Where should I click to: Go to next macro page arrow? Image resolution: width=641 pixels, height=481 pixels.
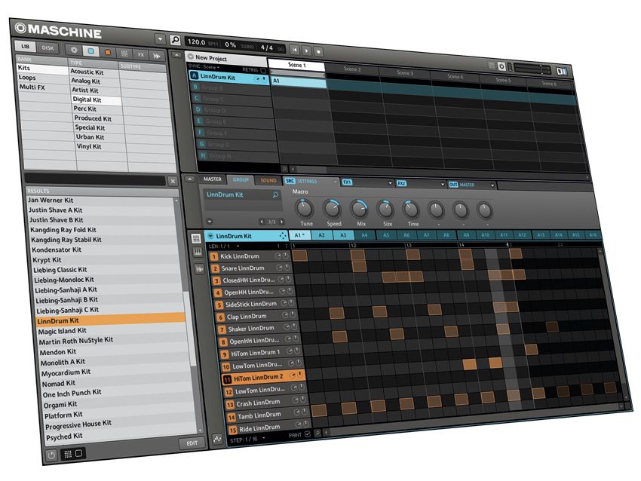click(281, 222)
